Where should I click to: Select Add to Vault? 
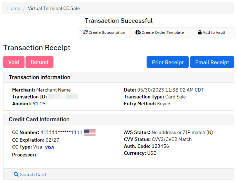pyautogui.click(x=211, y=32)
